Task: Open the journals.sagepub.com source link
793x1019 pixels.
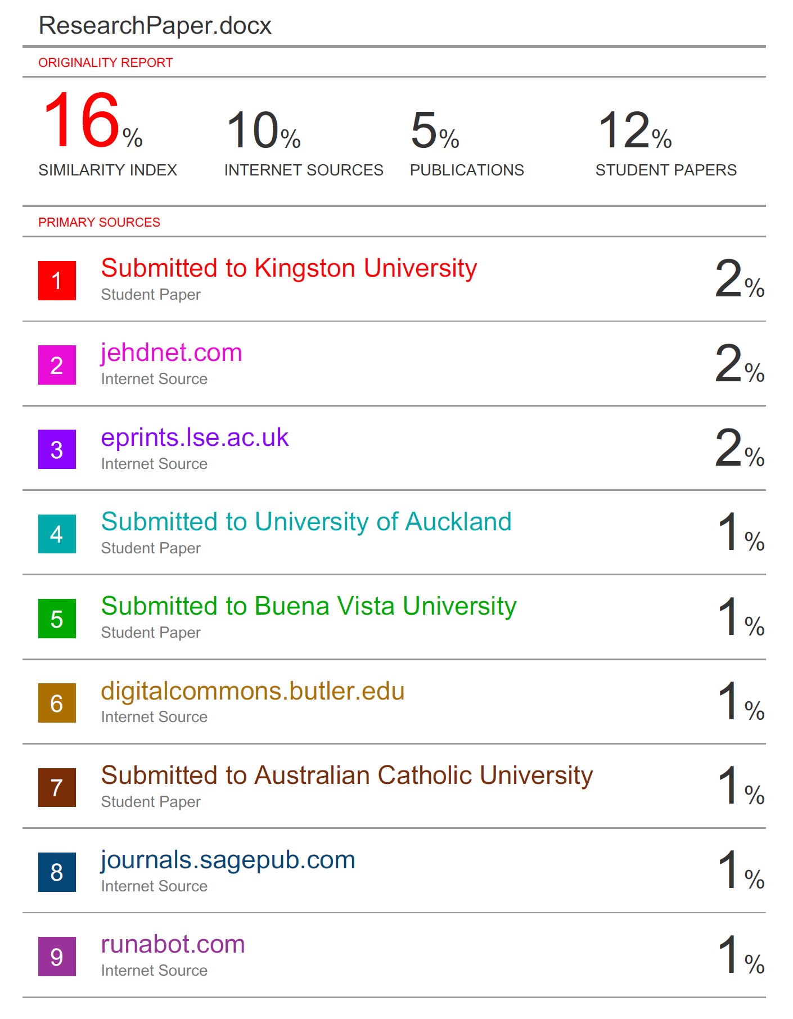Action: (228, 860)
